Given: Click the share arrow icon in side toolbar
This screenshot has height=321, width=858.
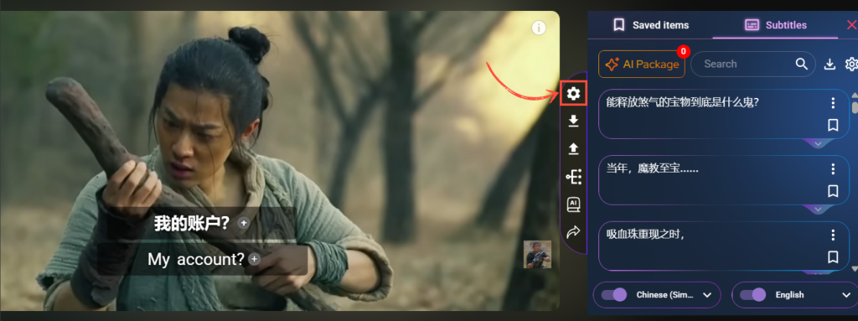Looking at the screenshot, I should 573,232.
